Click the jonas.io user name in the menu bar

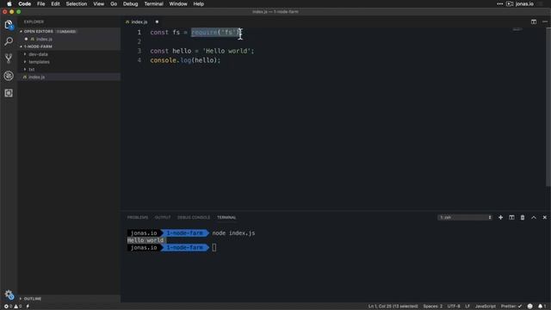pyautogui.click(x=524, y=3)
